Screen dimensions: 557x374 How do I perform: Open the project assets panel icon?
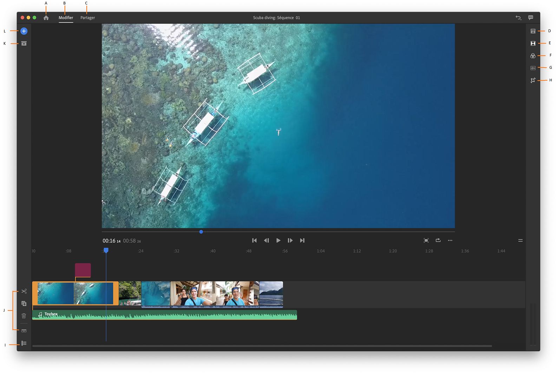tap(24, 44)
